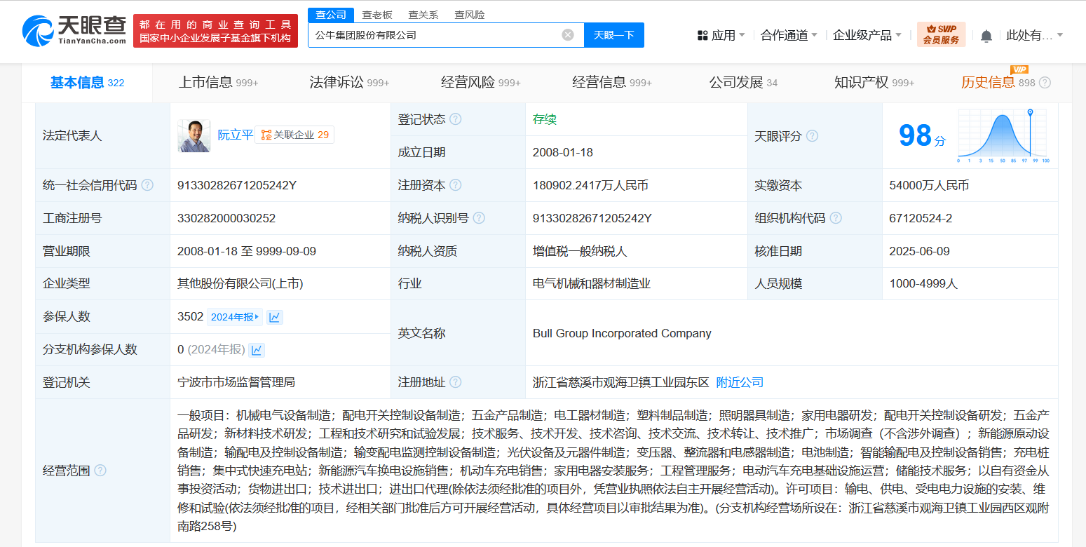Viewport: 1086px width, 547px height.
Task: Click help icon next to 天眼评分
Action: point(813,136)
